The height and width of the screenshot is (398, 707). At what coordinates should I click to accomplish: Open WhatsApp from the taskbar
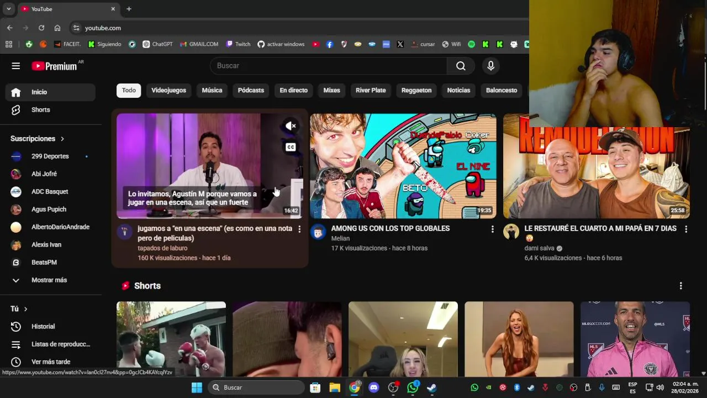[x=413, y=387]
